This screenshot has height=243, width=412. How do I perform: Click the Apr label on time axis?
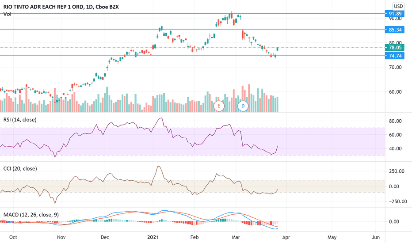click(x=286, y=237)
